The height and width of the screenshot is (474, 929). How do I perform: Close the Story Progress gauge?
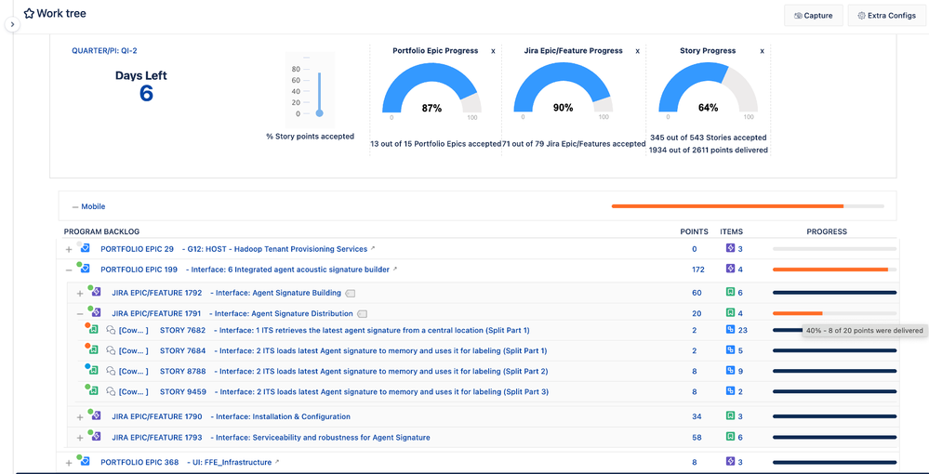point(763,51)
